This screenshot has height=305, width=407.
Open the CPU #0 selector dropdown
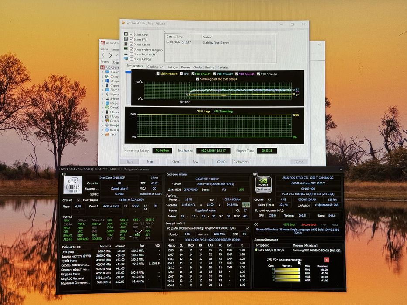79,200
